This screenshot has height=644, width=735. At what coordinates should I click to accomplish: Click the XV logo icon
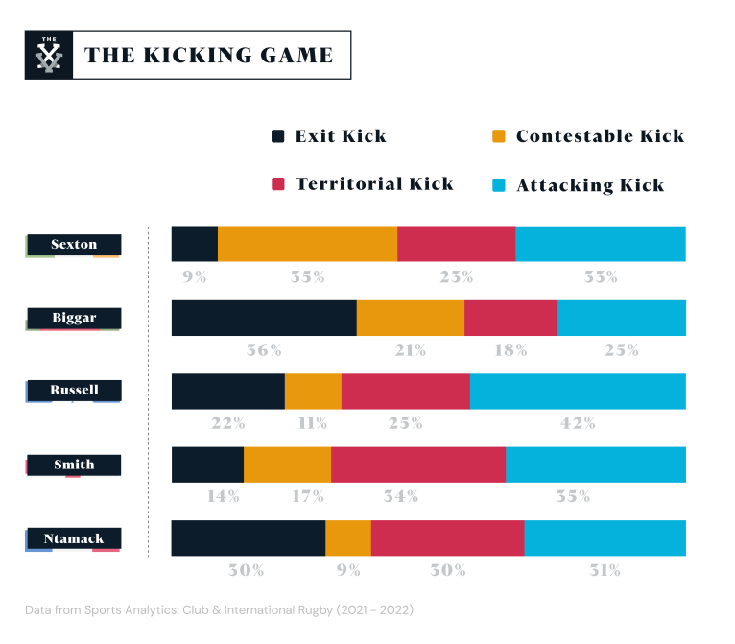pyautogui.click(x=47, y=55)
